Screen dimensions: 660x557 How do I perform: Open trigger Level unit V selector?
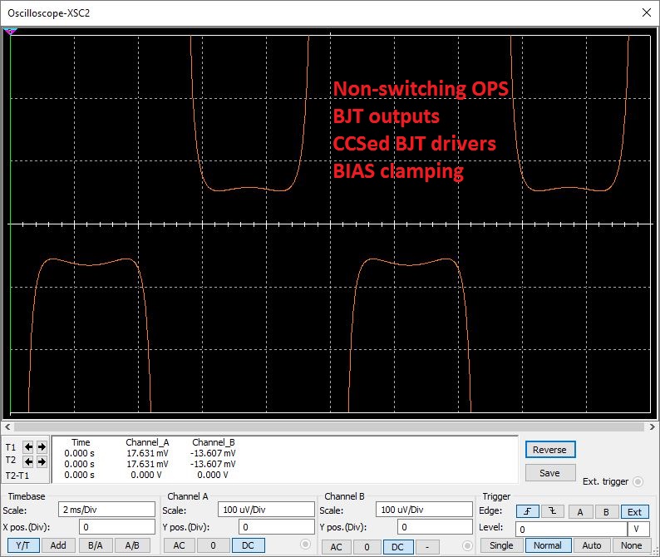click(x=638, y=530)
